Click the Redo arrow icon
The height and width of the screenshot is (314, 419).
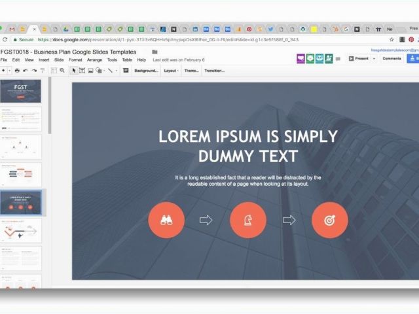pos(34,70)
